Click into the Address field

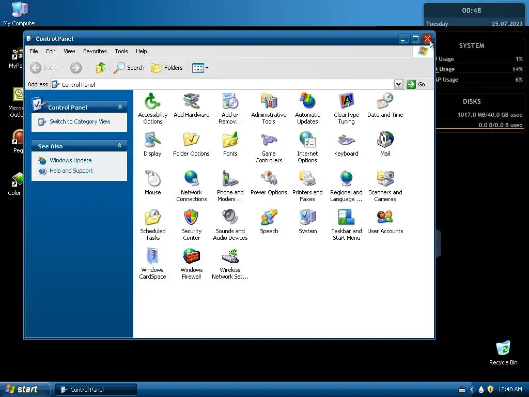222,84
